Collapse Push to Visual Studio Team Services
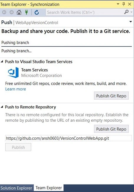The image size is (134, 192). click(x=2, y=62)
